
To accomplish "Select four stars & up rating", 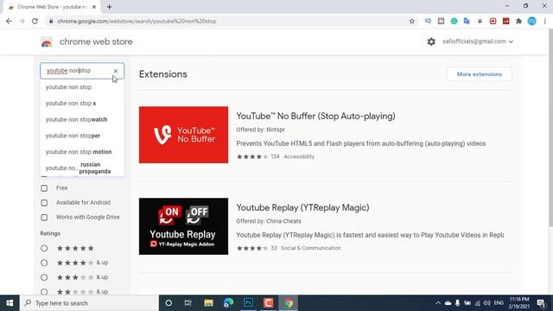I will [44, 263].
